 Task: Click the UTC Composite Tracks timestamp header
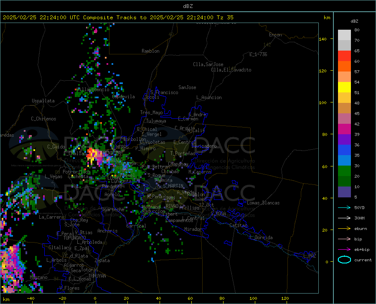tap(118, 18)
